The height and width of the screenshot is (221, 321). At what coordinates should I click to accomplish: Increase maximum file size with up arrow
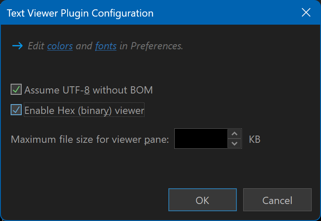pos(234,134)
